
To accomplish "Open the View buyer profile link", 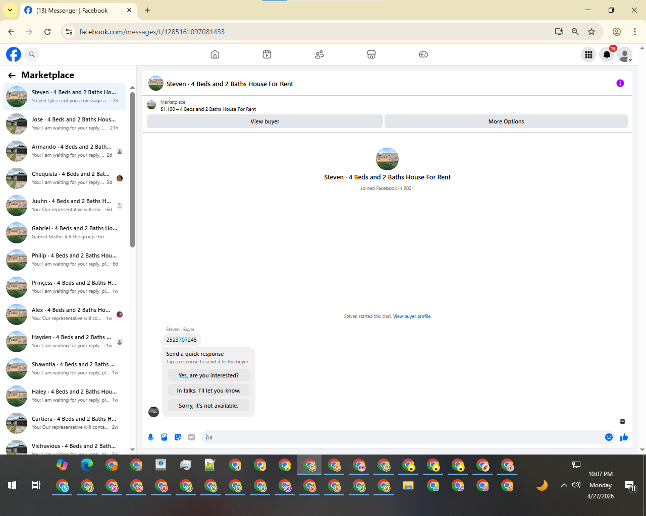I will click(412, 316).
